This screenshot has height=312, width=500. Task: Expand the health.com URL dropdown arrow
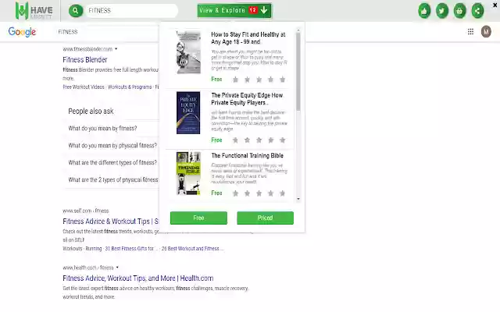click(117, 267)
